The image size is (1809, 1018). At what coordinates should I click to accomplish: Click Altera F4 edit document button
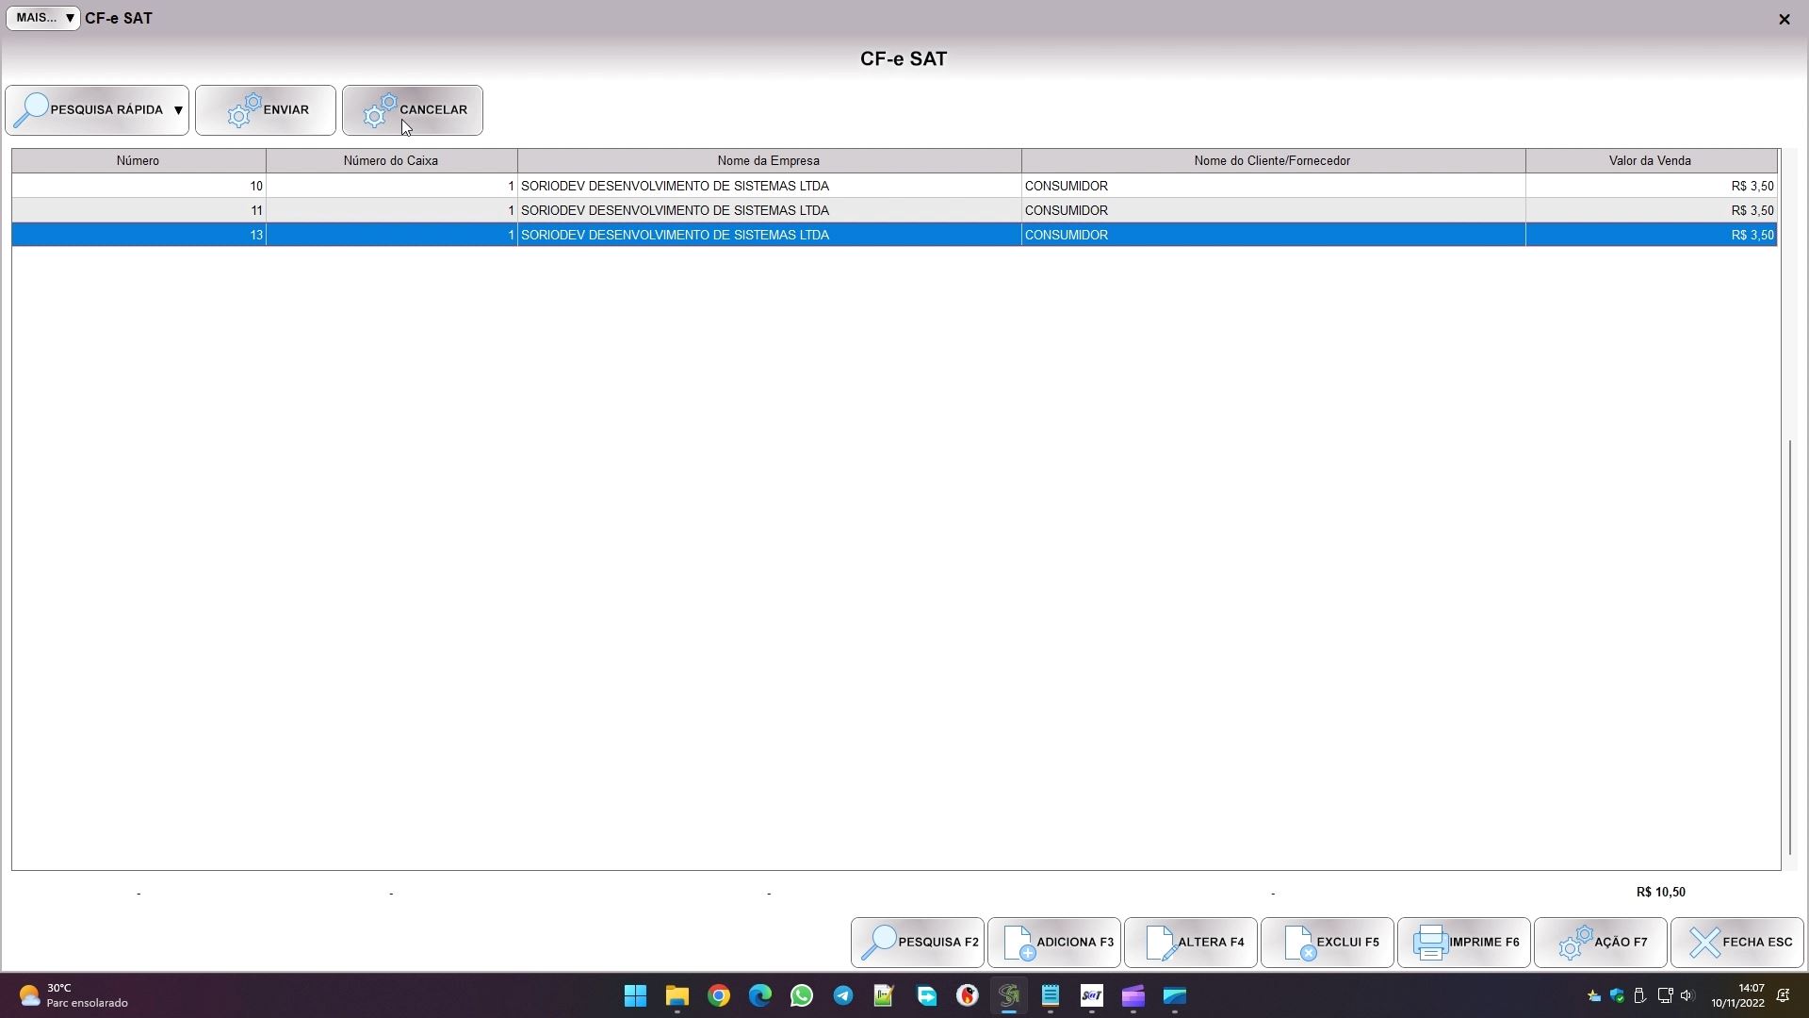(x=1190, y=943)
